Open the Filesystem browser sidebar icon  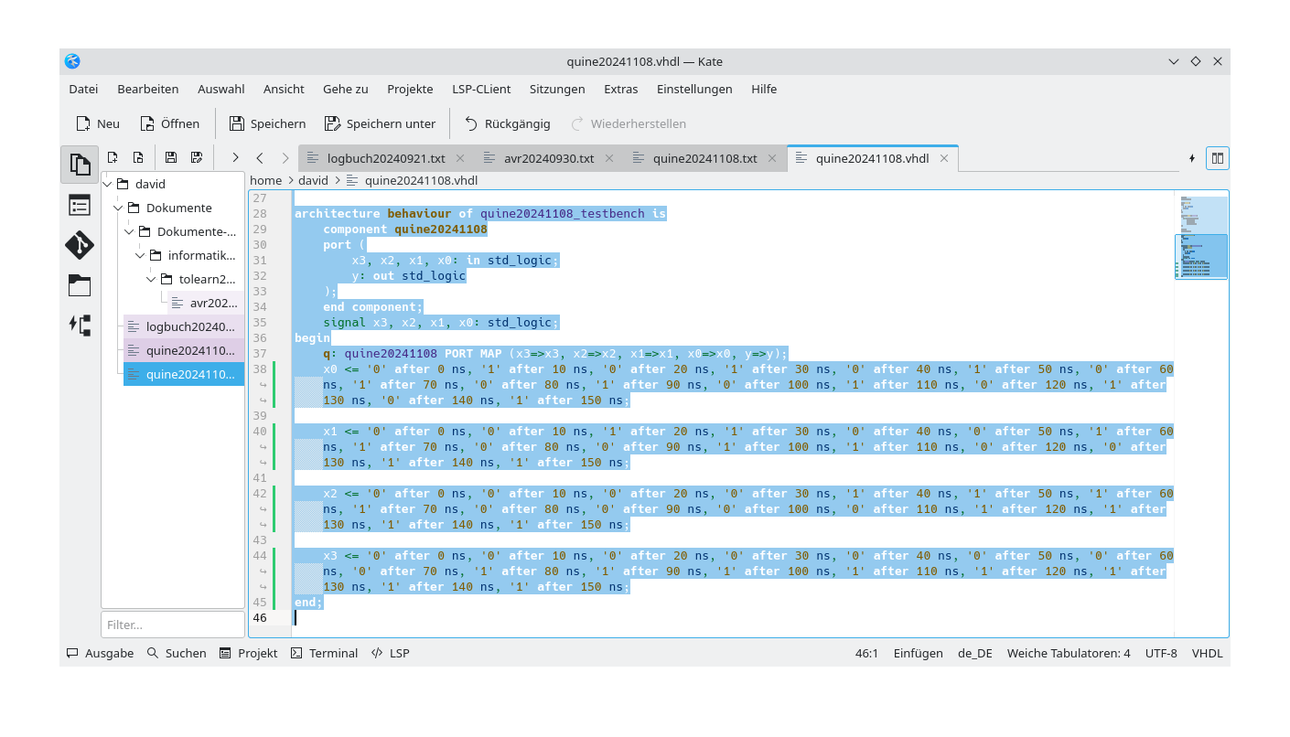click(80, 285)
